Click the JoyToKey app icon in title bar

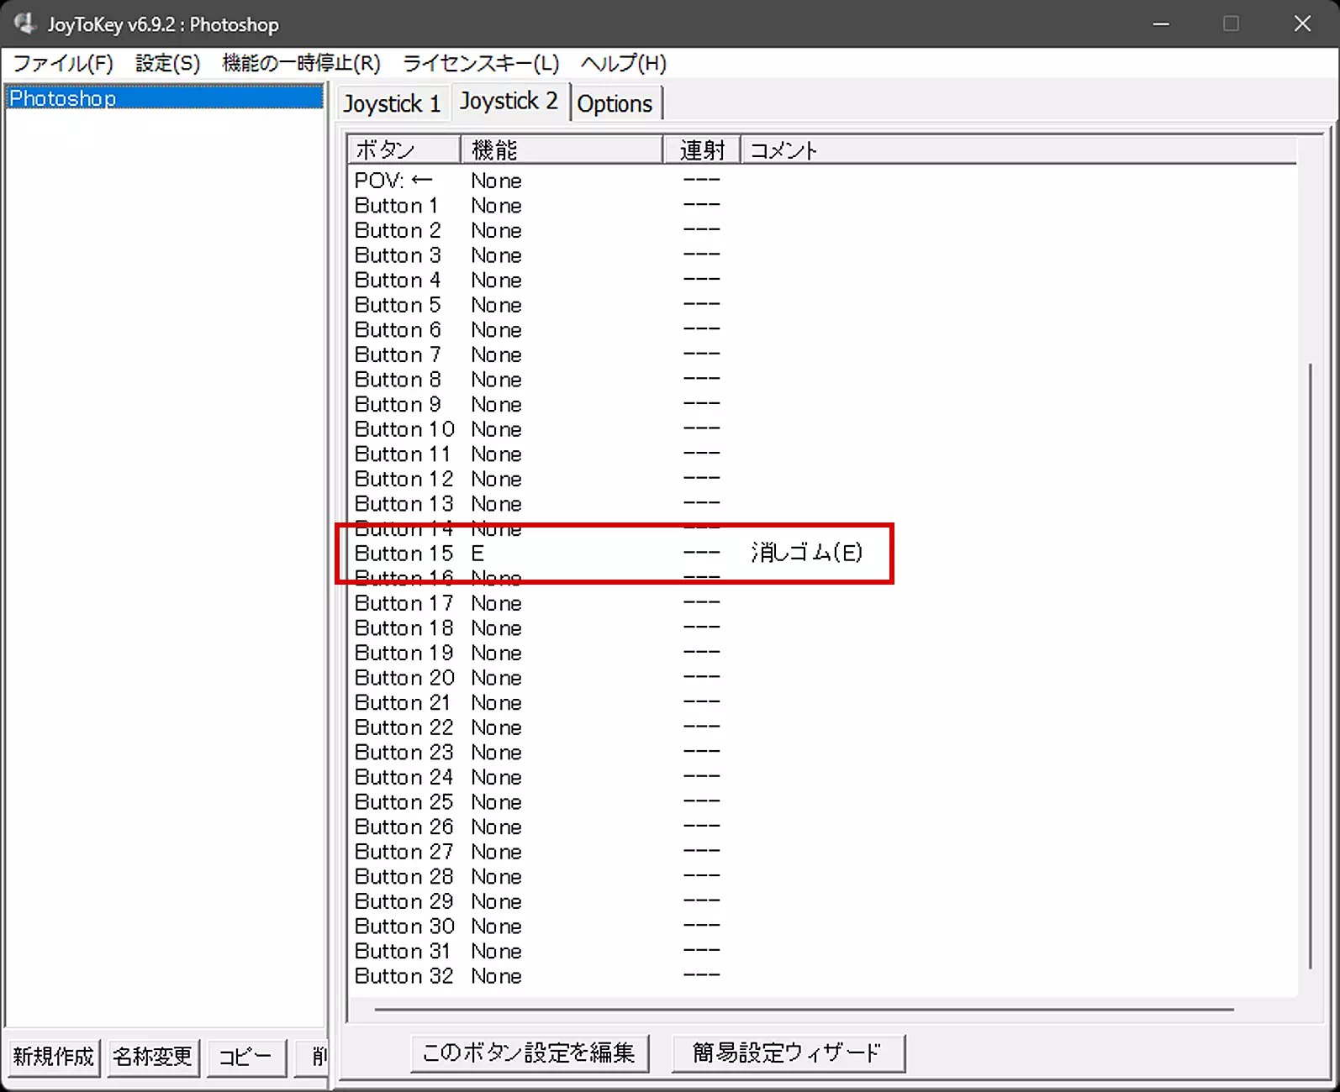click(25, 24)
